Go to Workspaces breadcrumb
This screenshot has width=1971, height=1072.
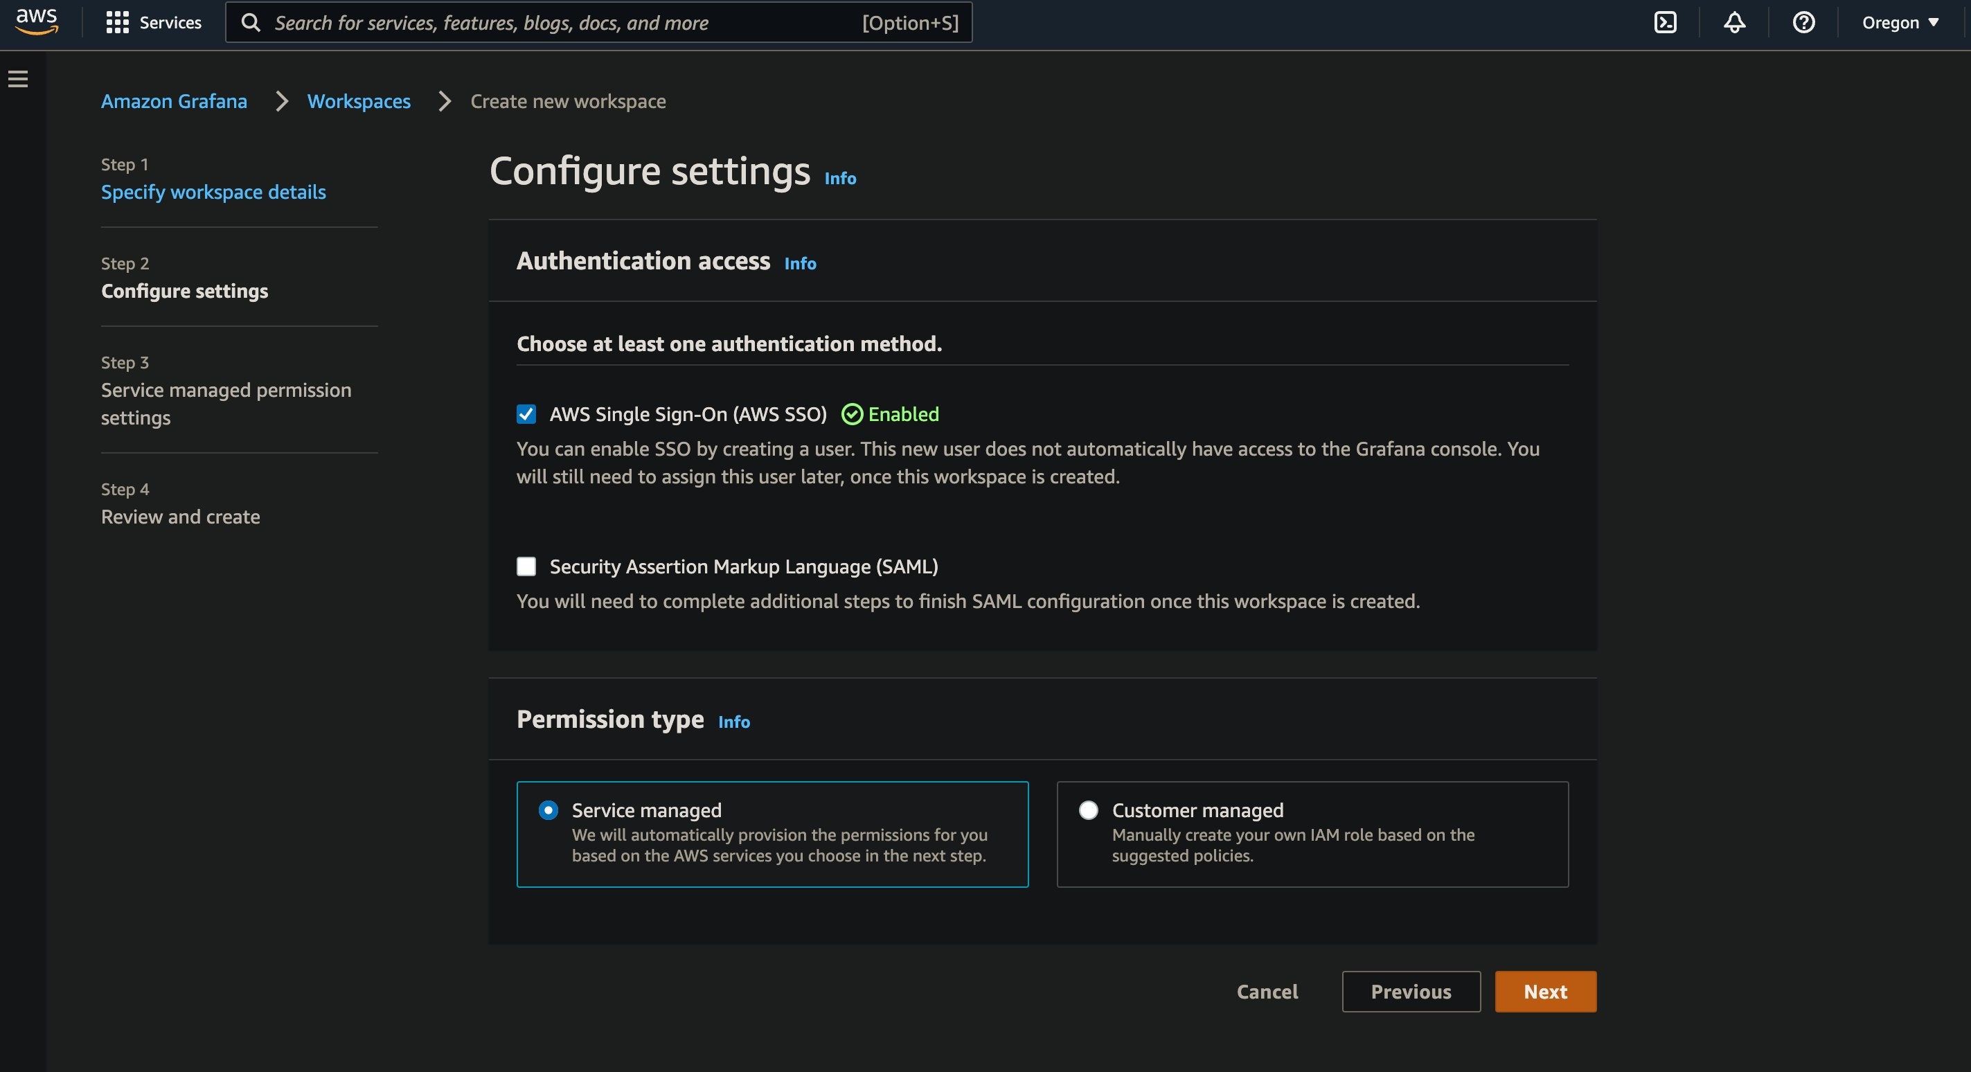pos(359,101)
